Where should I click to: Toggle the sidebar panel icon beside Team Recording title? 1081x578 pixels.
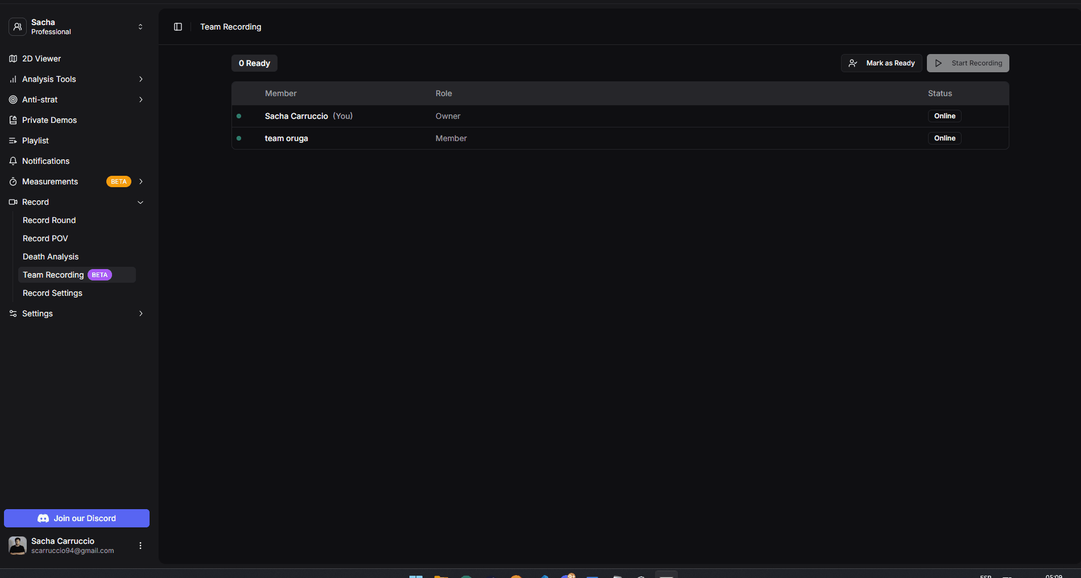click(x=177, y=26)
